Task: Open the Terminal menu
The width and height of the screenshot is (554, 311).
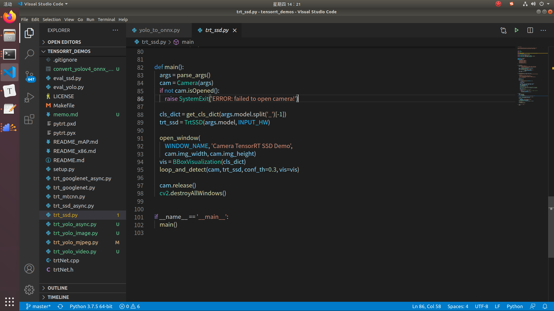Action: tap(106, 19)
